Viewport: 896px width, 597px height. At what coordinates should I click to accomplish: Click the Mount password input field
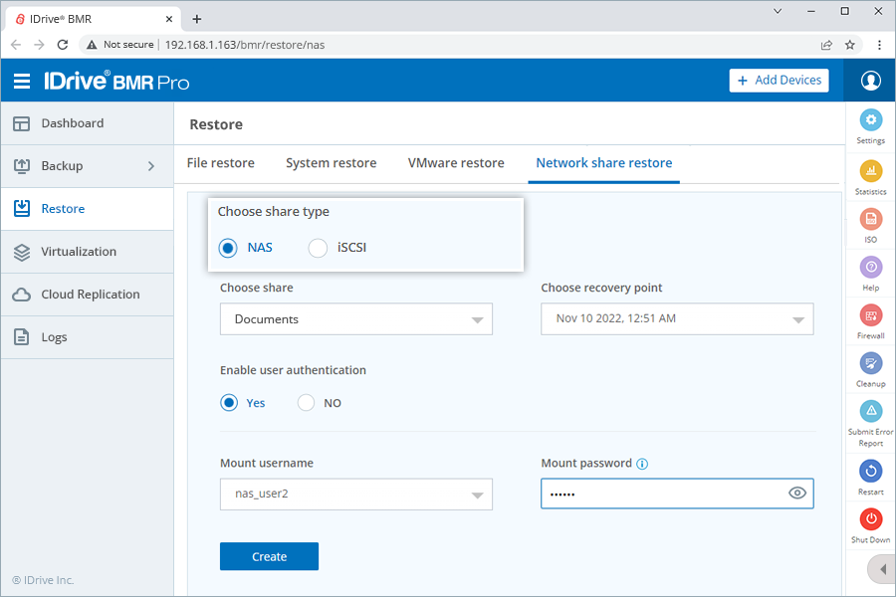point(659,495)
